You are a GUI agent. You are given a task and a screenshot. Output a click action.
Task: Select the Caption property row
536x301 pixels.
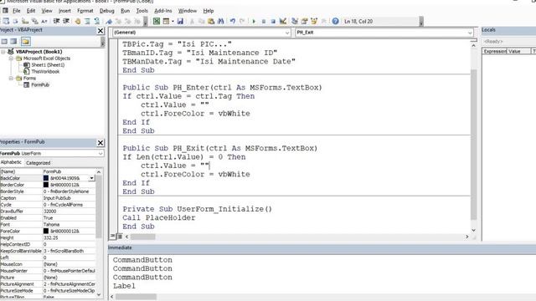click(48, 198)
